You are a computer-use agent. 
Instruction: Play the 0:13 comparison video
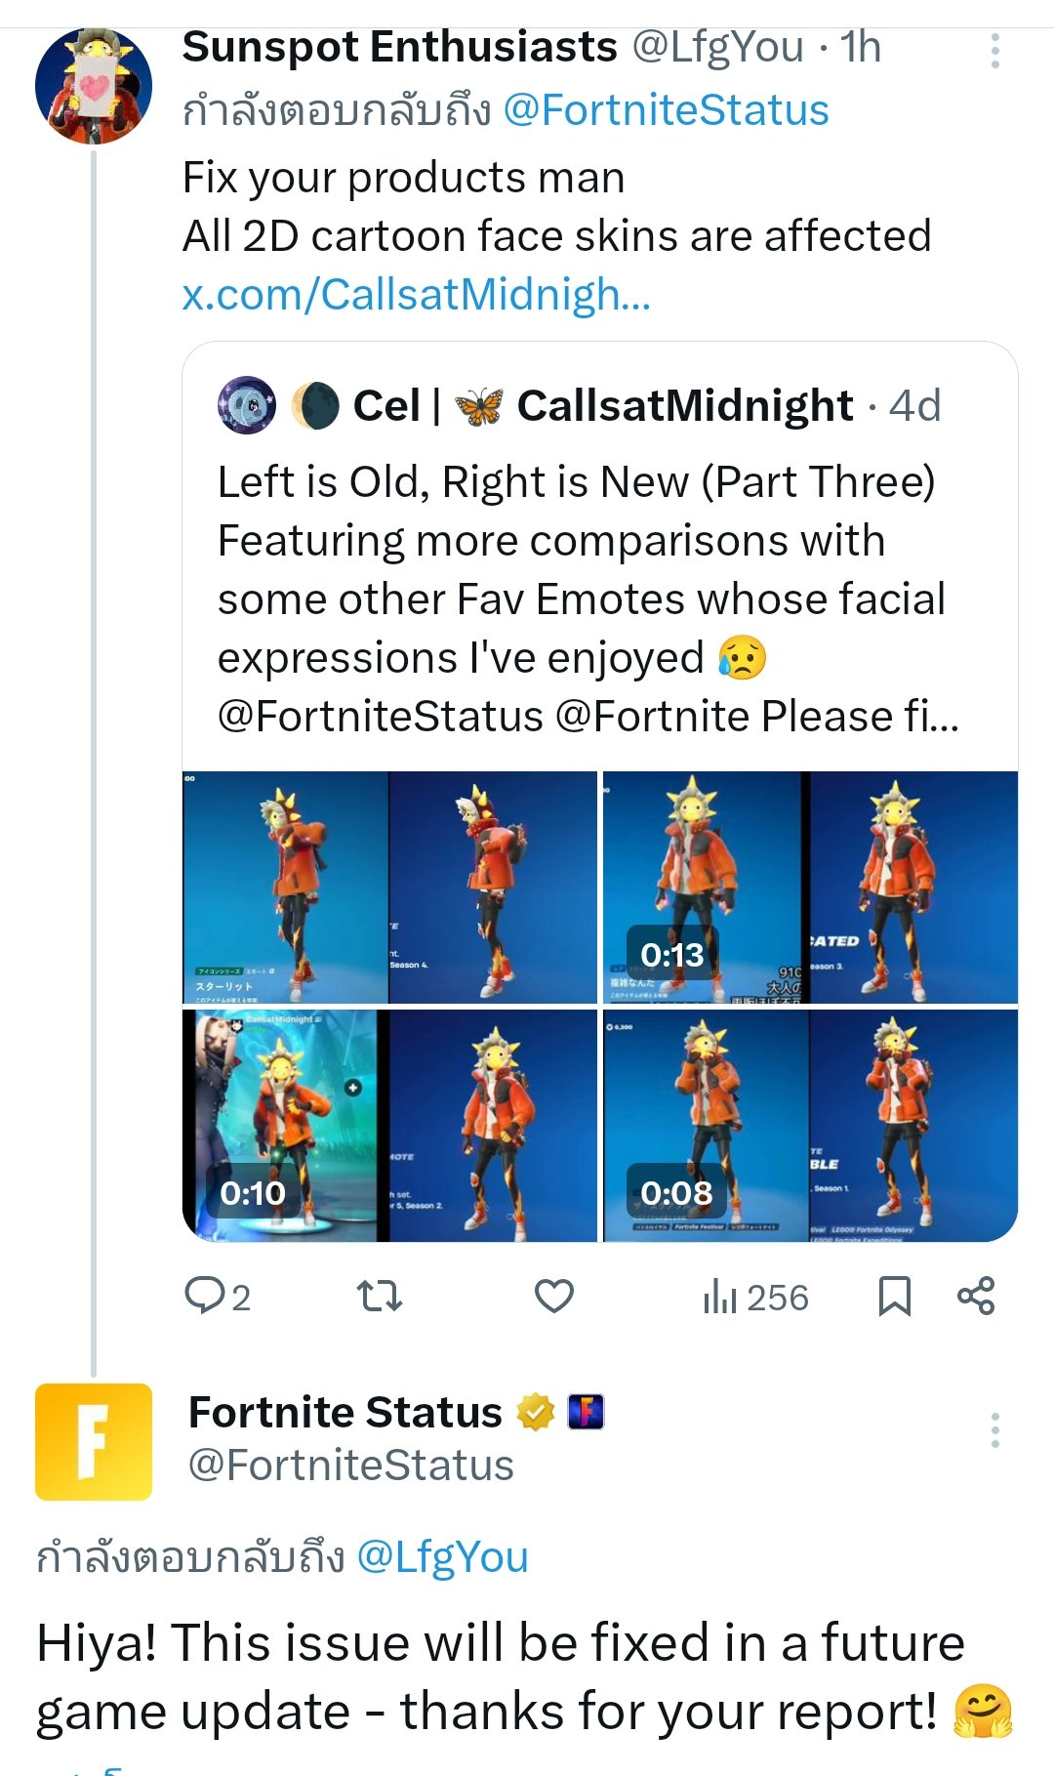click(810, 887)
